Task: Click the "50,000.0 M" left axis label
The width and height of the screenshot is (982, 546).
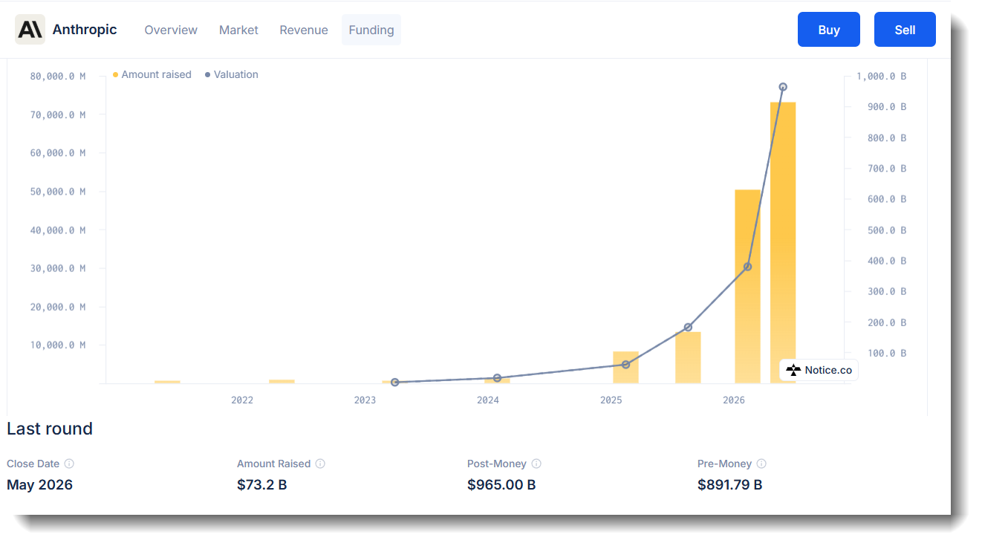Action: pos(58,192)
